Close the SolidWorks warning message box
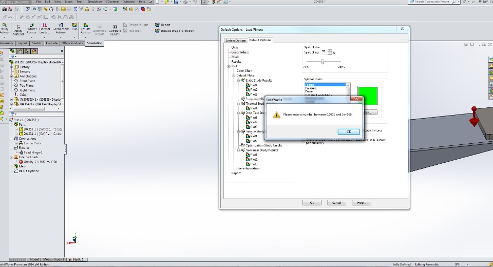 (356, 99)
